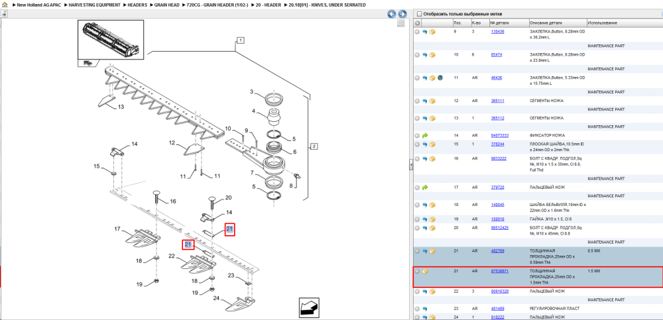Click the green arrow icon for part 379720
This screenshot has width=663, height=320.
coord(425,187)
